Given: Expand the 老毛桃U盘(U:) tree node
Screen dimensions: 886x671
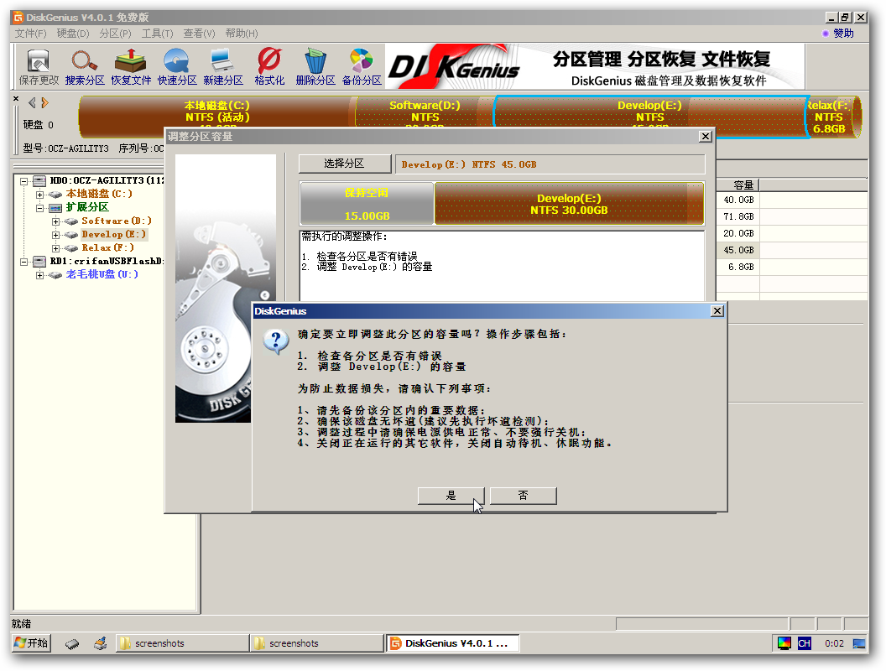Looking at the screenshot, I should pos(39,276).
